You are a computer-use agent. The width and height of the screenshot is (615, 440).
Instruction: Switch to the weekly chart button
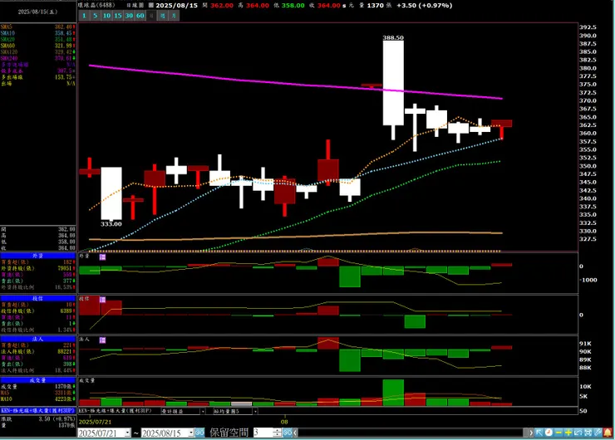pyautogui.click(x=162, y=16)
